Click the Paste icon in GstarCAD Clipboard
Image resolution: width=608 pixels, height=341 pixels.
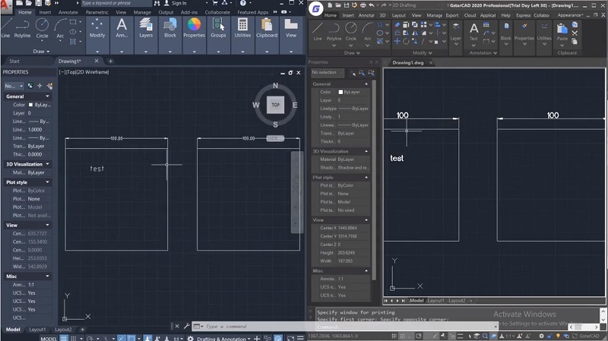tap(562, 29)
